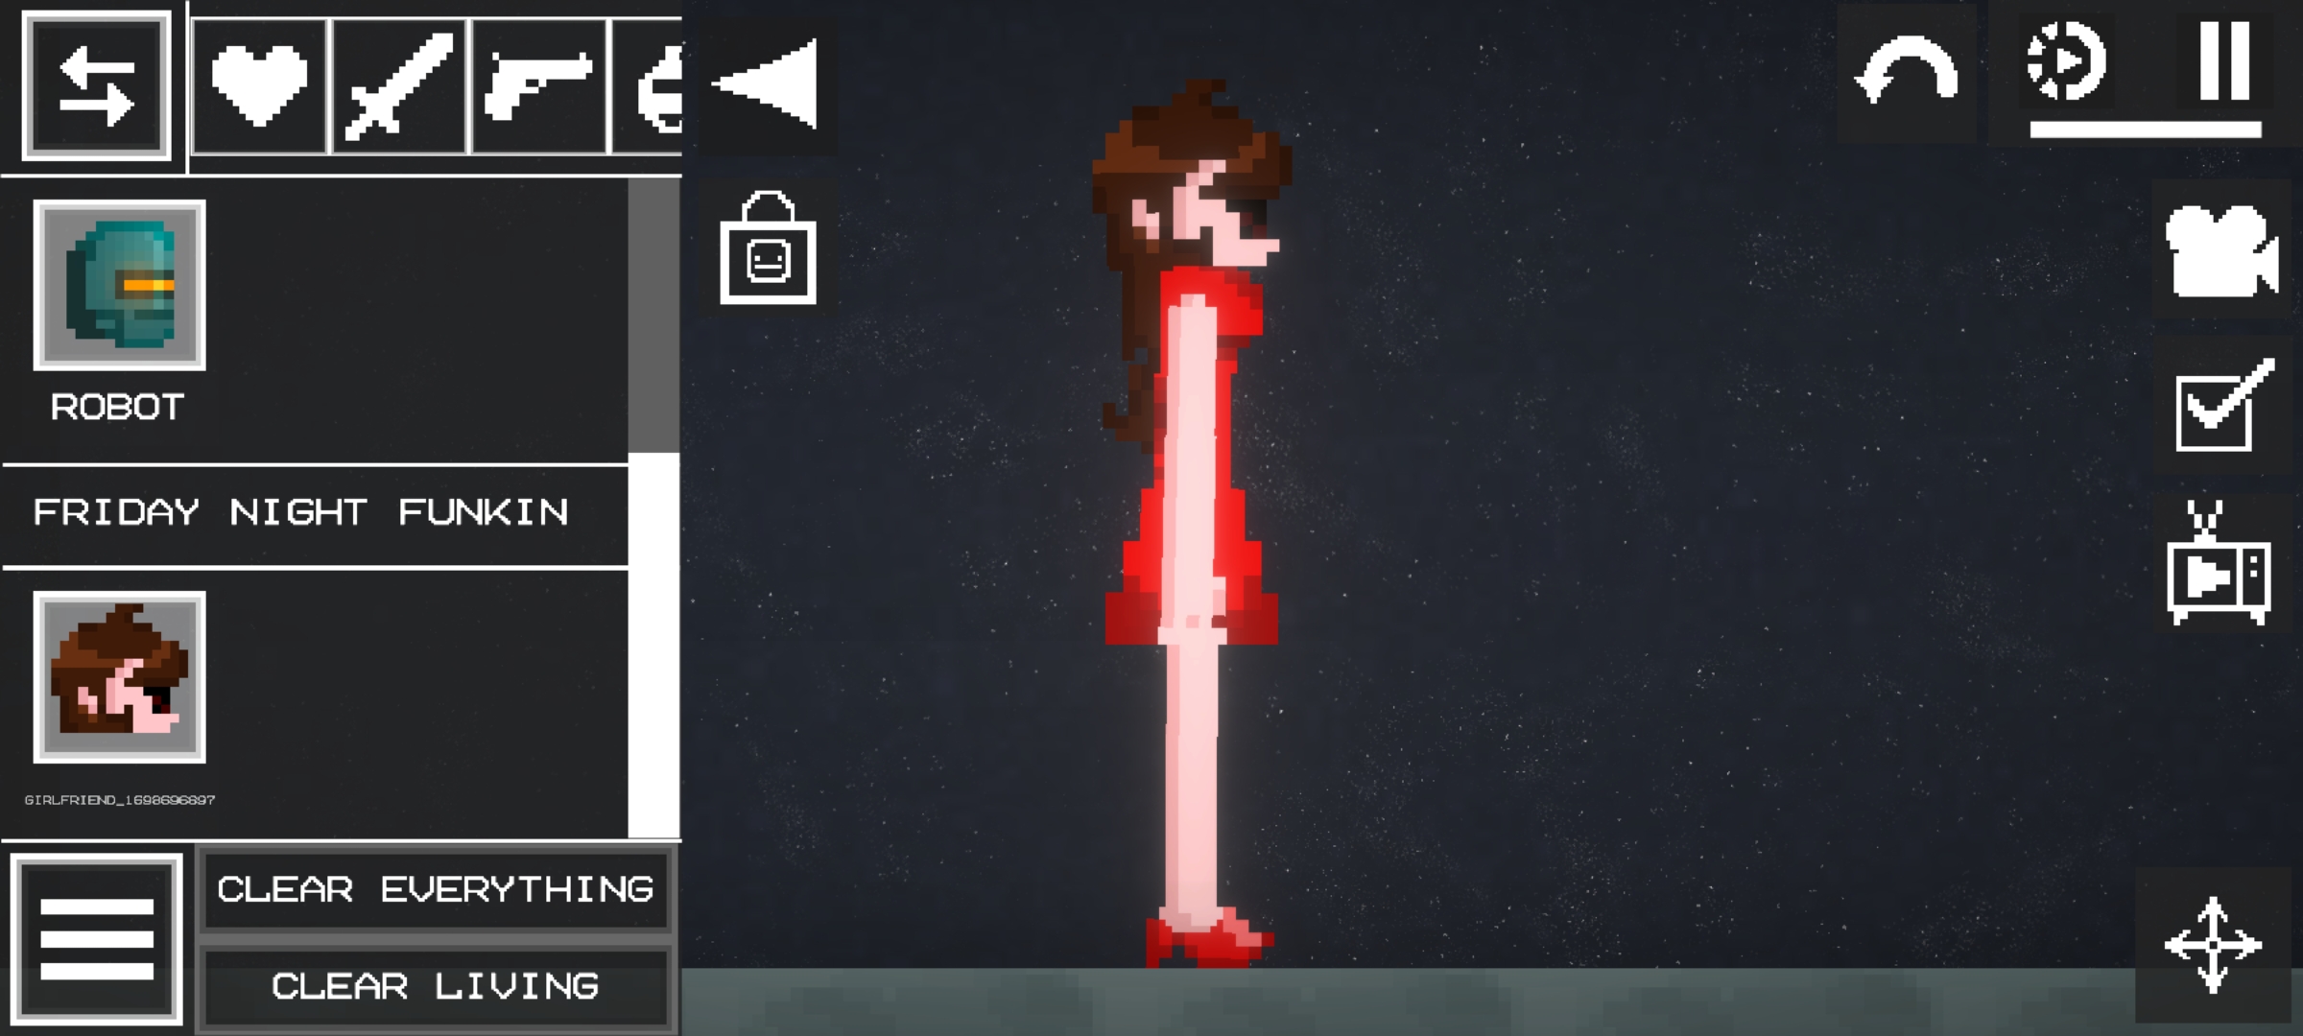
Task: Click the GIRLFRIEND_1698696897 label text
Action: [x=120, y=799]
